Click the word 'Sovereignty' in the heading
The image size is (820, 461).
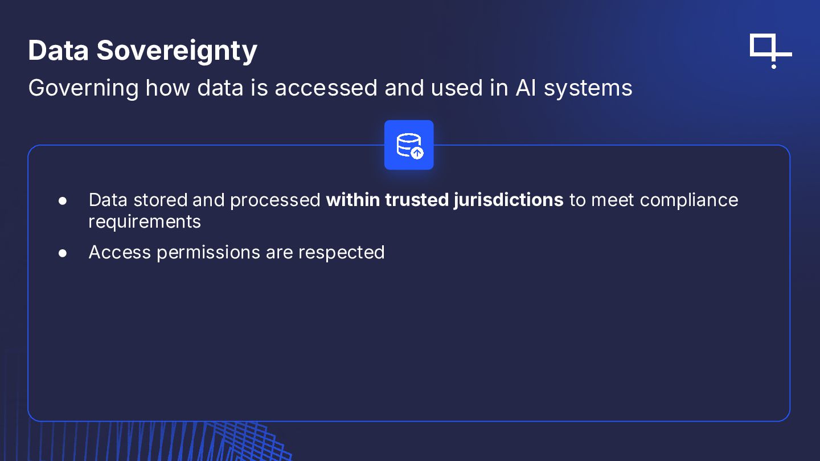tap(177, 50)
